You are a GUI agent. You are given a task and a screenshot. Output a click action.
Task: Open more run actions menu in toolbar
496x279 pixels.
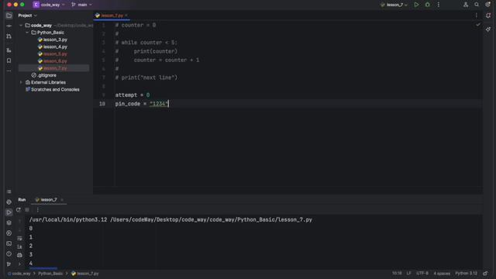[x=439, y=5]
